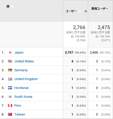Open the Japan country link
The image size is (113, 119).
click(19, 53)
